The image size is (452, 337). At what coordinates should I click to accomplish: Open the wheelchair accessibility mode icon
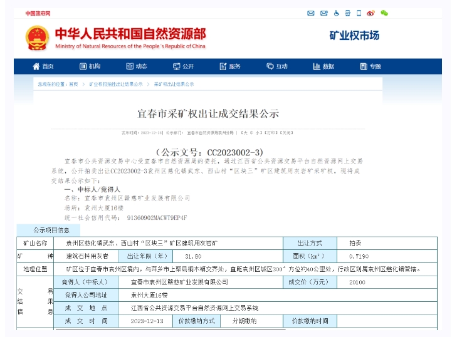[335, 13]
